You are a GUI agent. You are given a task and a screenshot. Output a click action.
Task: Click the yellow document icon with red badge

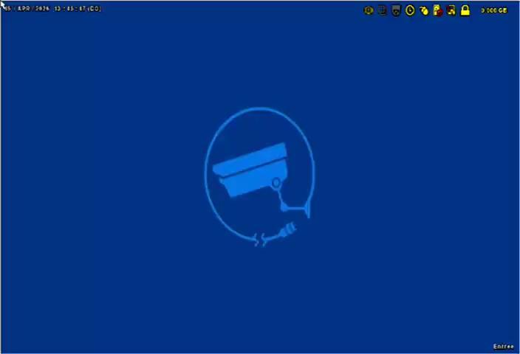click(x=437, y=10)
